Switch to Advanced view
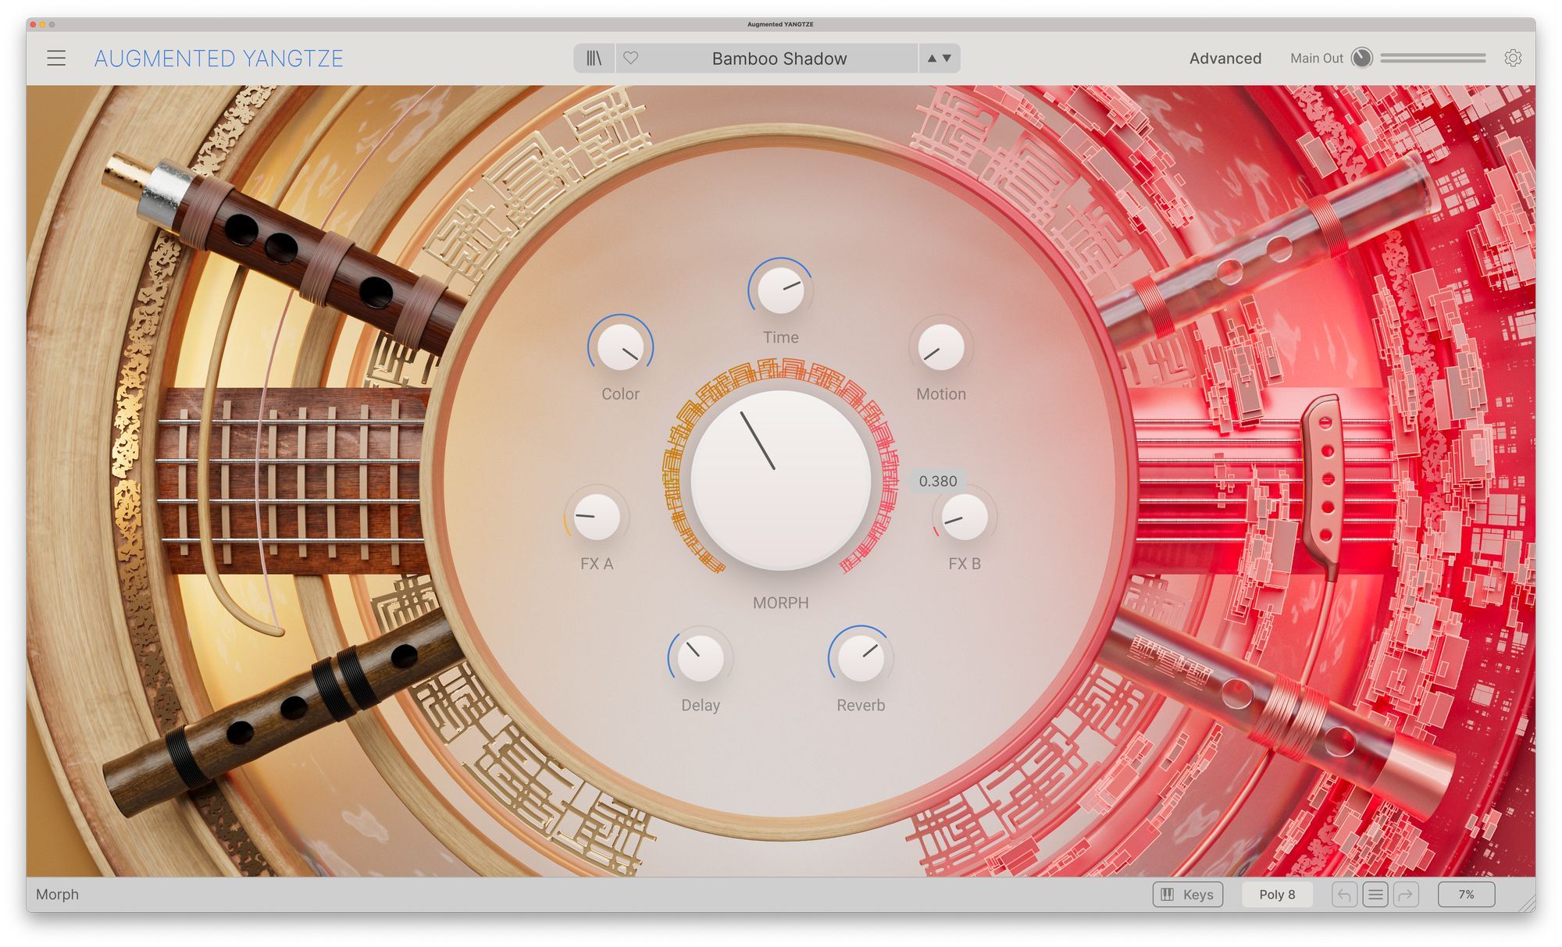The height and width of the screenshot is (947, 1562). (1225, 59)
